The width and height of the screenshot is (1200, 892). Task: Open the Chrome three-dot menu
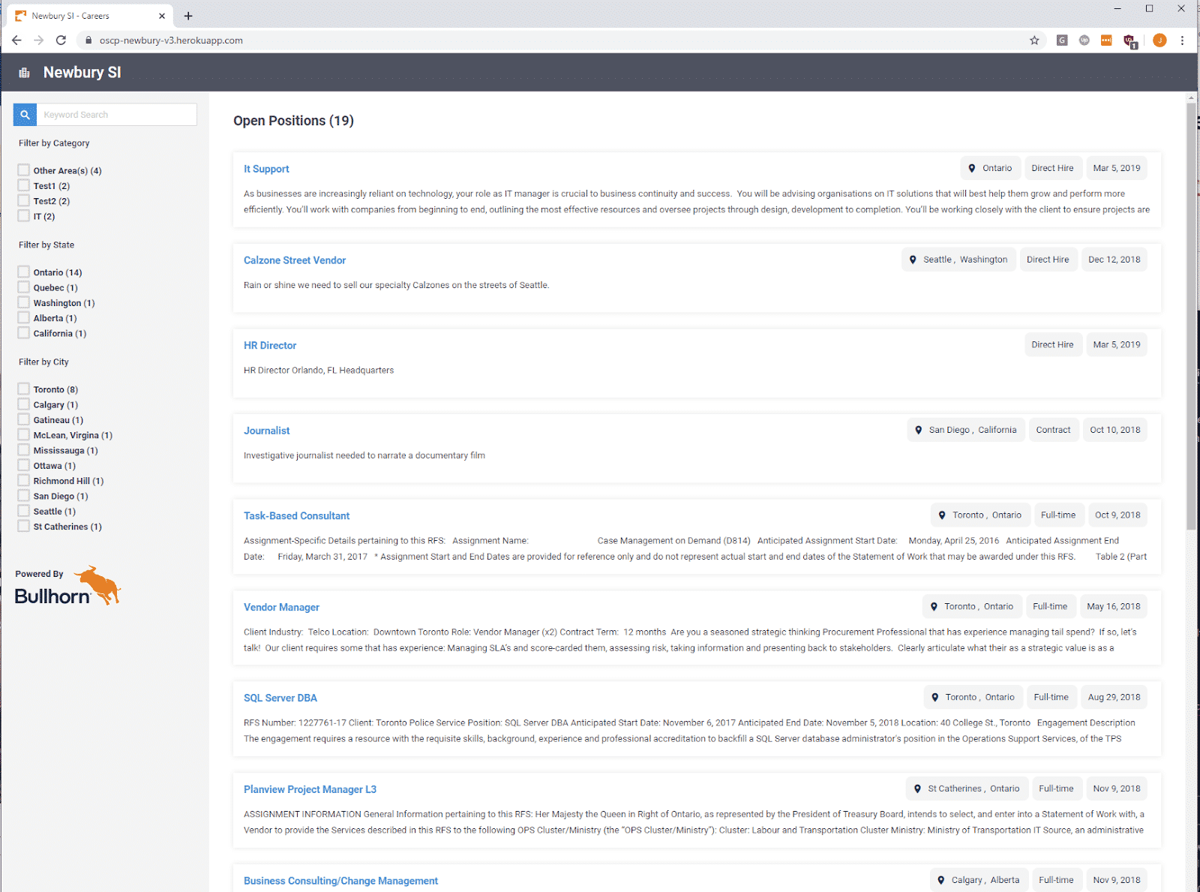point(1182,41)
